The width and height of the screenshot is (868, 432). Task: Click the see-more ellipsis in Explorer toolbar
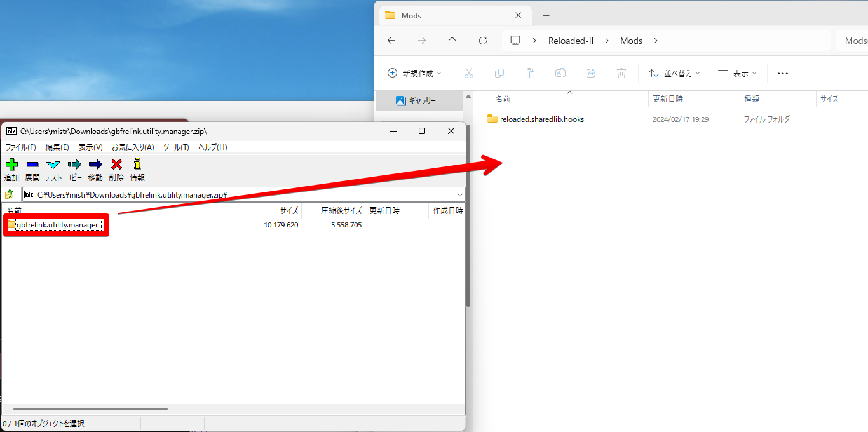tap(782, 73)
